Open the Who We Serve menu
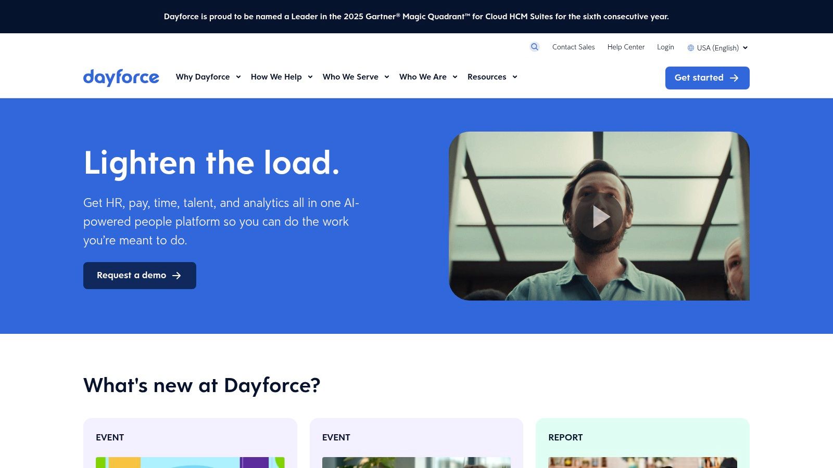 pyautogui.click(x=350, y=76)
